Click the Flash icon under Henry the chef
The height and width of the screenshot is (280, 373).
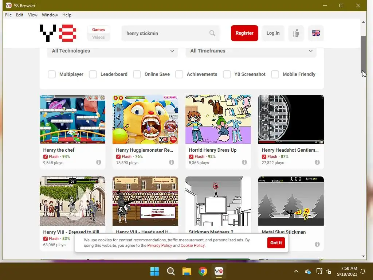coord(46,157)
